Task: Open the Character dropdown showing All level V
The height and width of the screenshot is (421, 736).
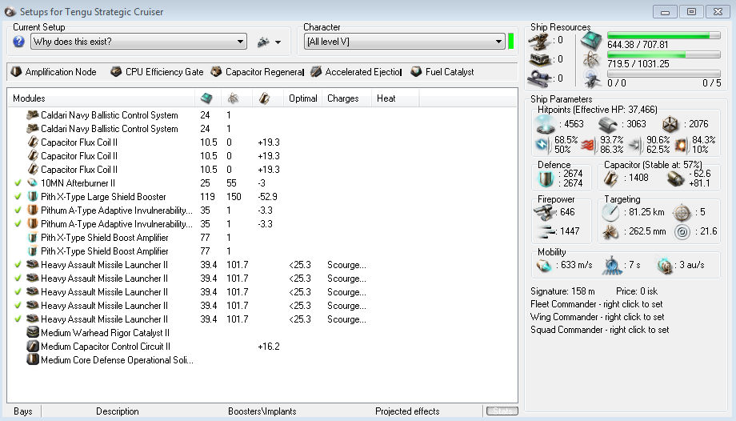Action: pos(404,42)
